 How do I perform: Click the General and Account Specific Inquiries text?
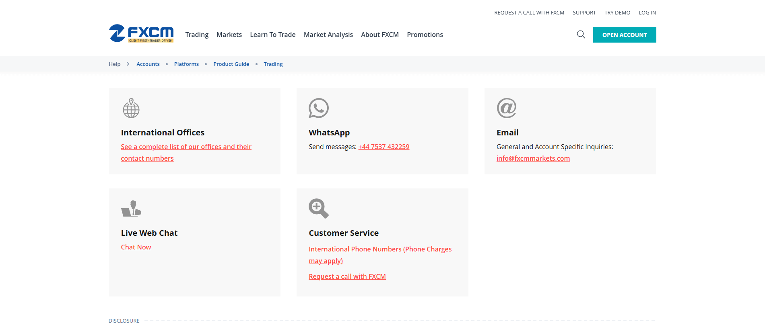[555, 147]
